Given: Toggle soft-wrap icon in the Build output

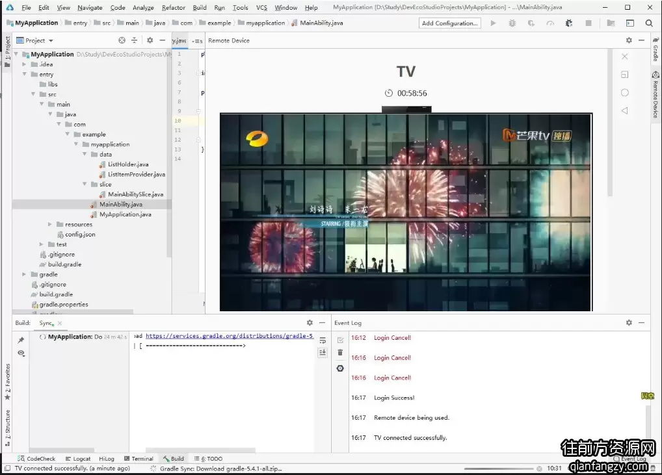Looking at the screenshot, I should [x=323, y=340].
